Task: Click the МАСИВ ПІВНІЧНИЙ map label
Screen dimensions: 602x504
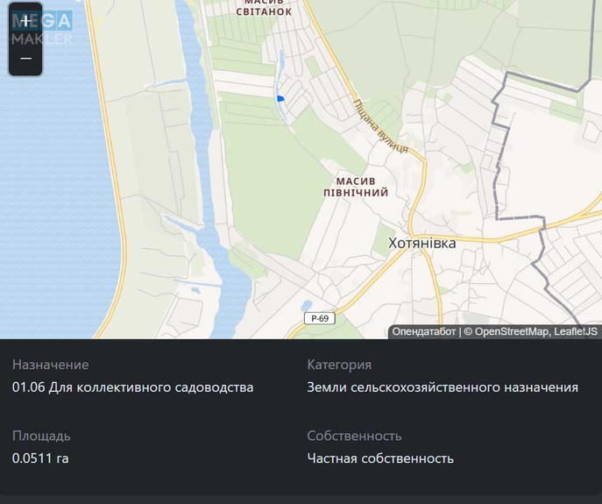Action: coord(356,187)
